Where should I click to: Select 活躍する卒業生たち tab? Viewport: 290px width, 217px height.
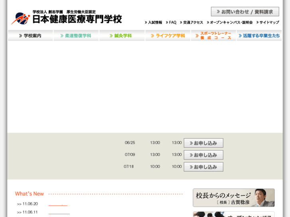(259, 35)
